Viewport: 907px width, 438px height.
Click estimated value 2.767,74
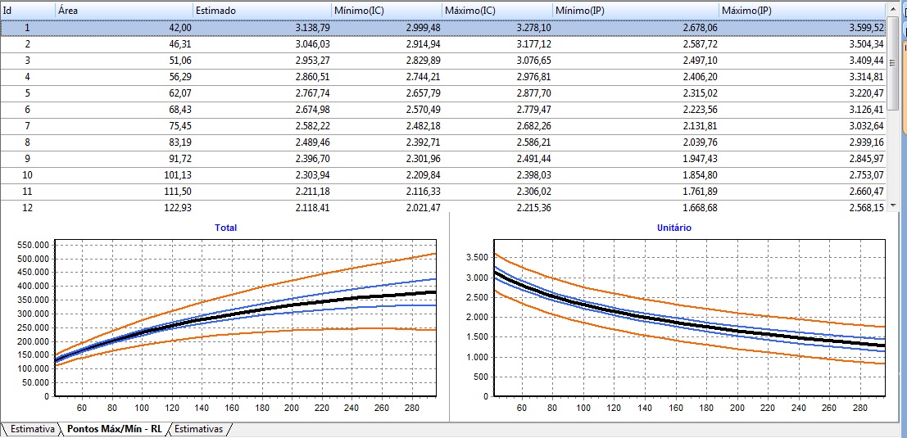[x=313, y=93]
